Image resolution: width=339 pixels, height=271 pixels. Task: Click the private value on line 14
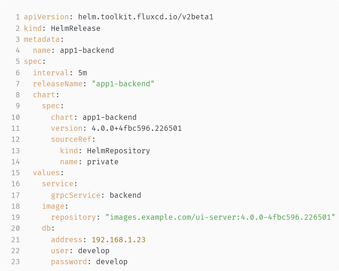[103, 162]
